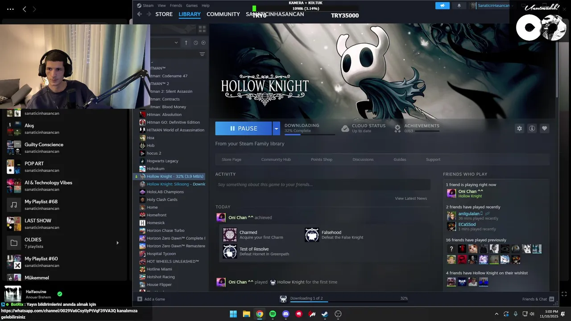This screenshot has width=571, height=321.
Task: Open library advanced filter options icon
Action: [x=202, y=54]
